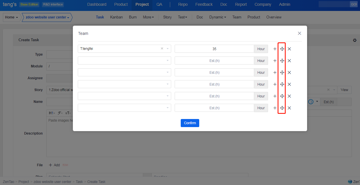The image size is (360, 185).
Task: Switch to the Kanban tab
Action: pyautogui.click(x=116, y=17)
